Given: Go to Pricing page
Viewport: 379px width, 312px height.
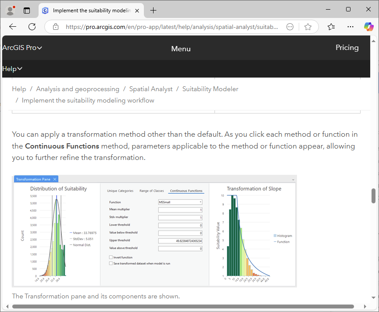Looking at the screenshot, I should pos(347,48).
